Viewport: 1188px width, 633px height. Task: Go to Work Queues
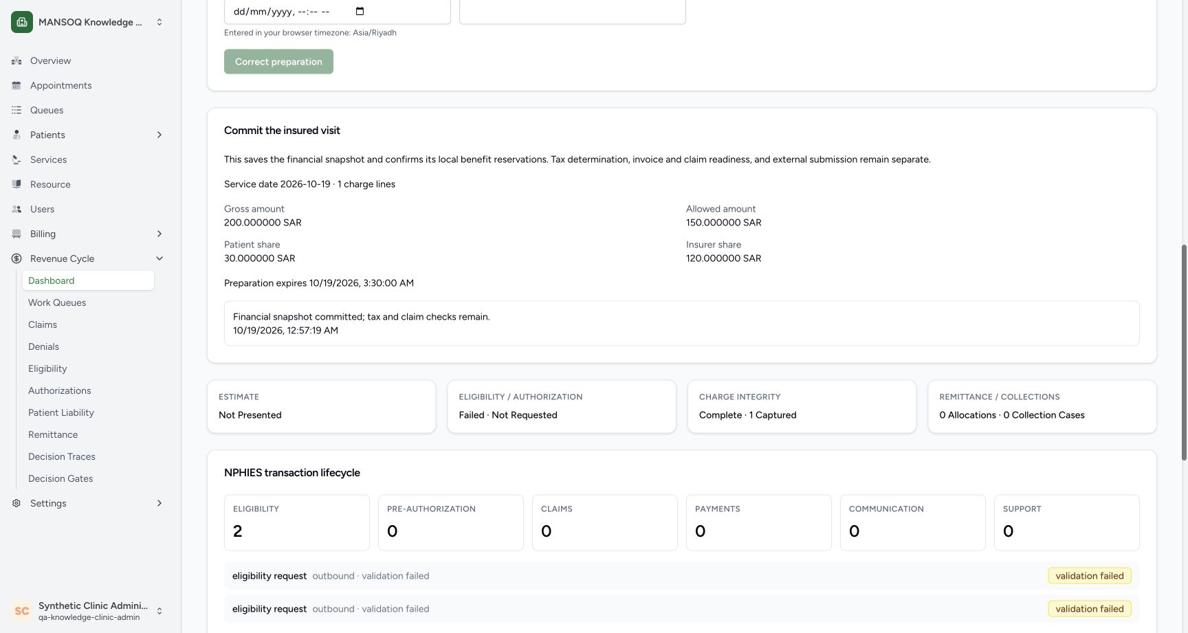(88, 302)
